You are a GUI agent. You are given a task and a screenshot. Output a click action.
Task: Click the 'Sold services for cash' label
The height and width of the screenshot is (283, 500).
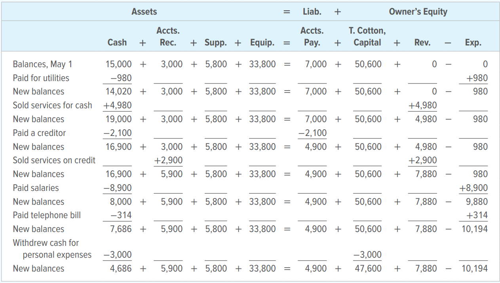pyautogui.click(x=52, y=106)
